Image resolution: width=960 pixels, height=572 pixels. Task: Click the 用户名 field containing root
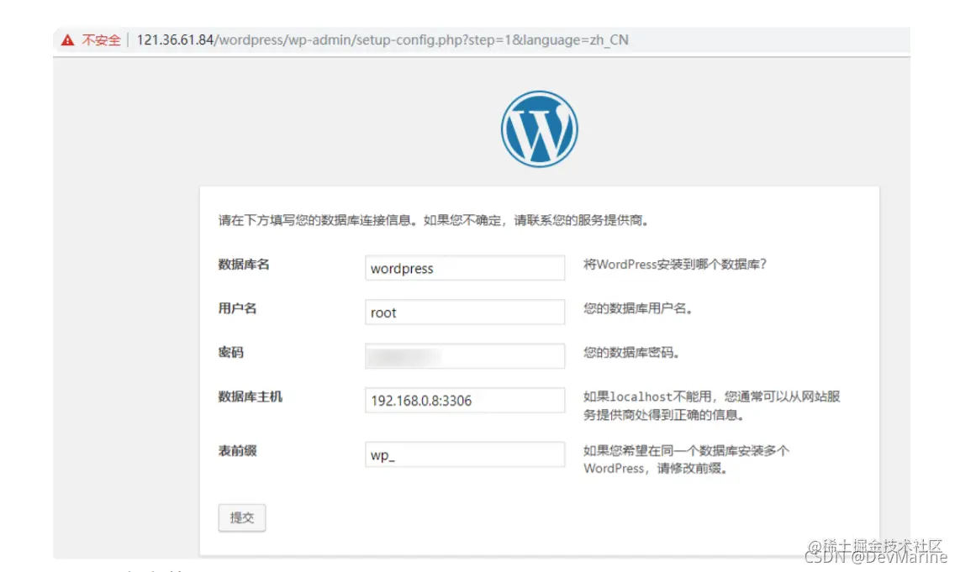pyautogui.click(x=465, y=312)
